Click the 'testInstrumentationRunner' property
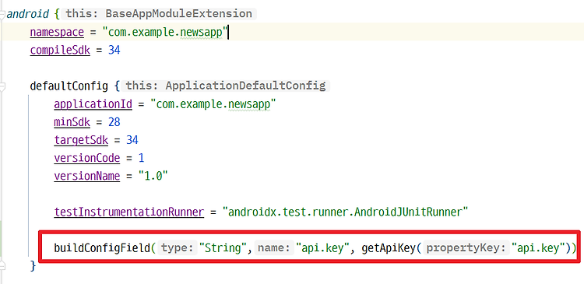Viewport: 584px width, 284px height. pos(129,212)
